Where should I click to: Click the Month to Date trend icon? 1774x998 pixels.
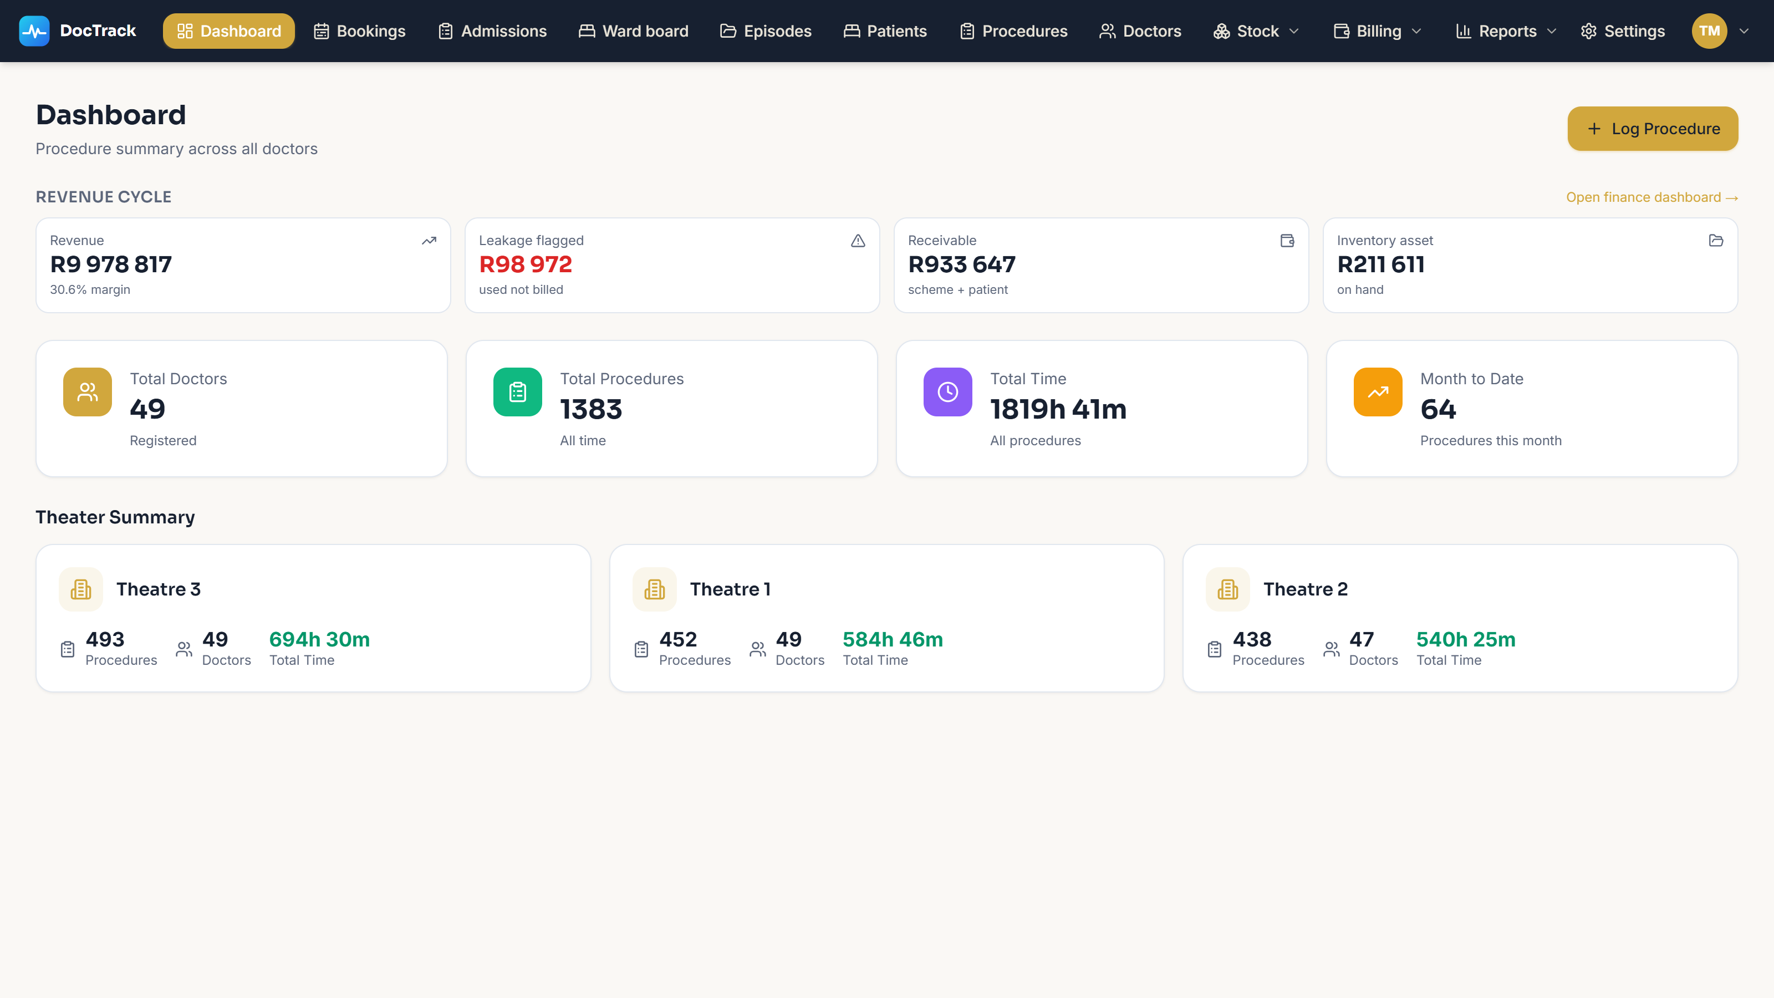click(1378, 392)
